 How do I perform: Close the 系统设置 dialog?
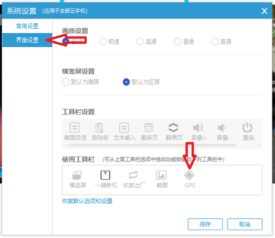[x=264, y=11]
